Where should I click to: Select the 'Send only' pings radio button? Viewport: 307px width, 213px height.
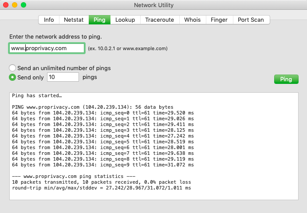13,77
